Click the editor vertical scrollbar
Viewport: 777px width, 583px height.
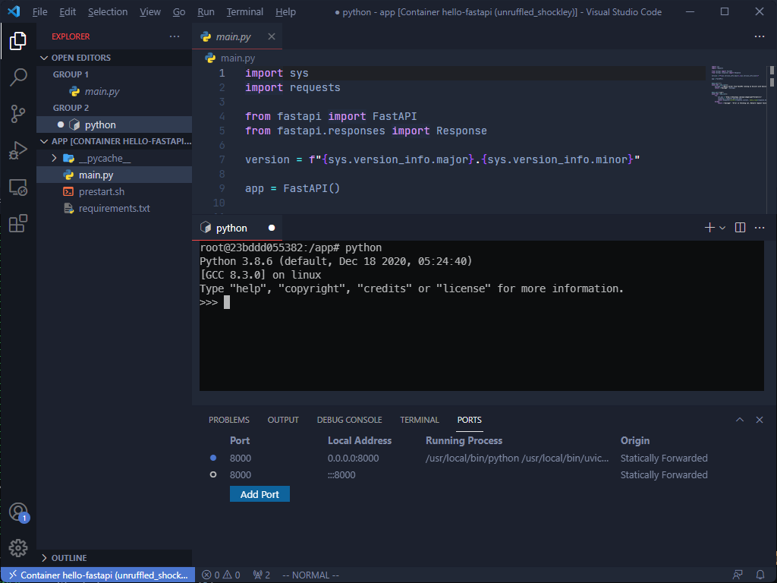772,140
